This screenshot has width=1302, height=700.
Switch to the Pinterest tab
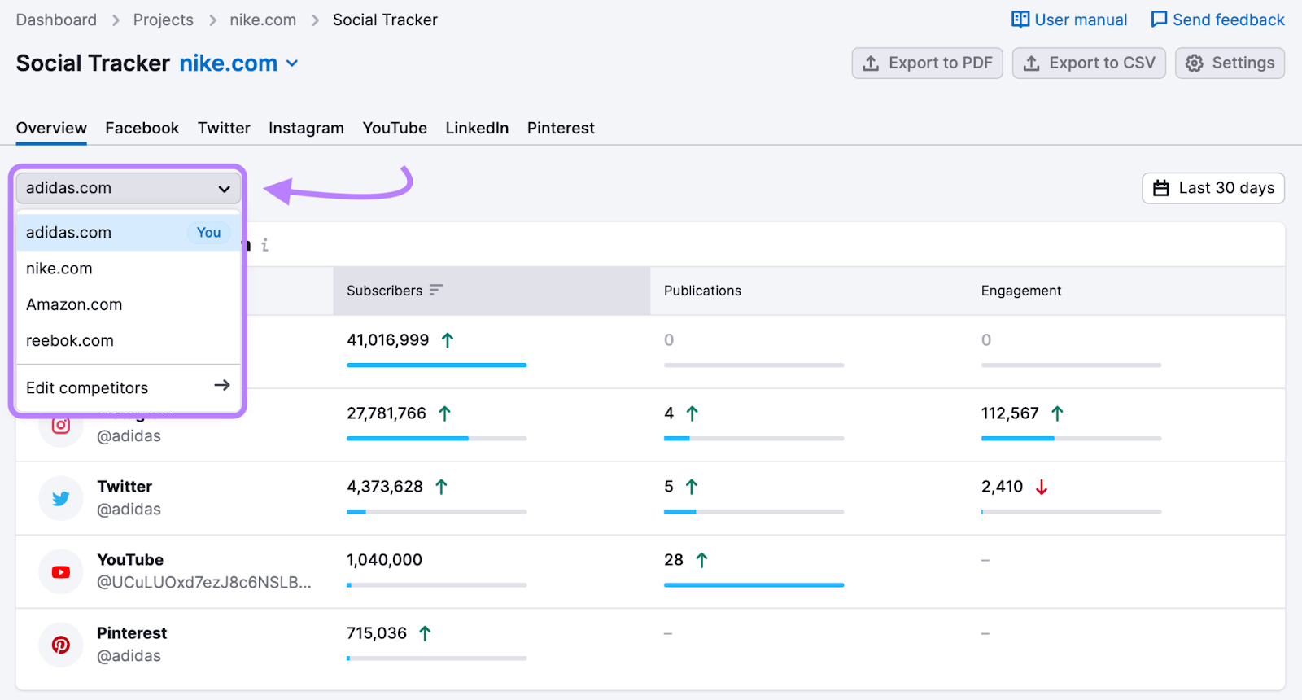561,128
